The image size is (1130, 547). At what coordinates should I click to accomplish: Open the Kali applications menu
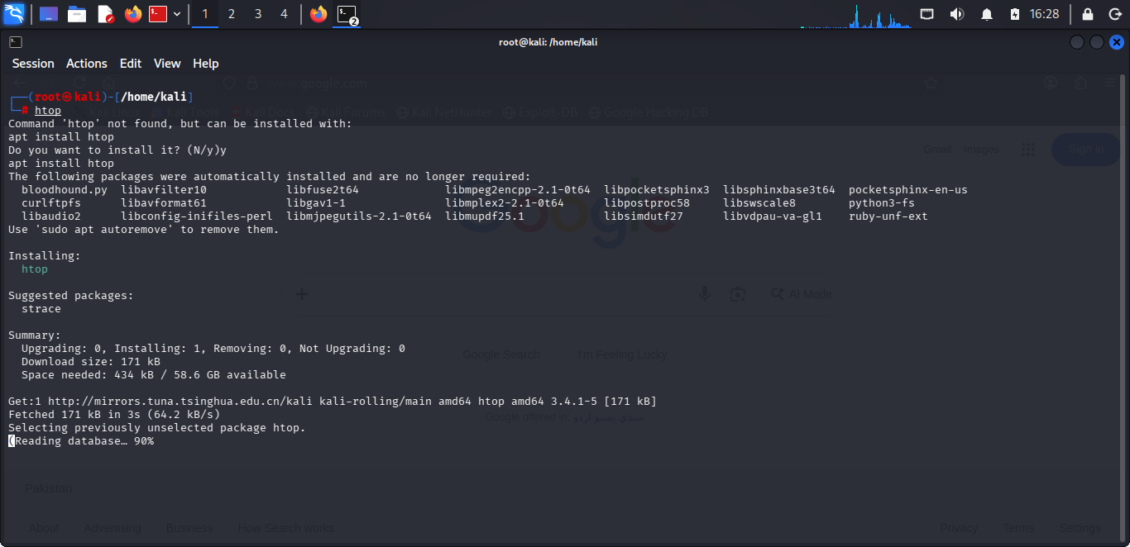pos(14,14)
